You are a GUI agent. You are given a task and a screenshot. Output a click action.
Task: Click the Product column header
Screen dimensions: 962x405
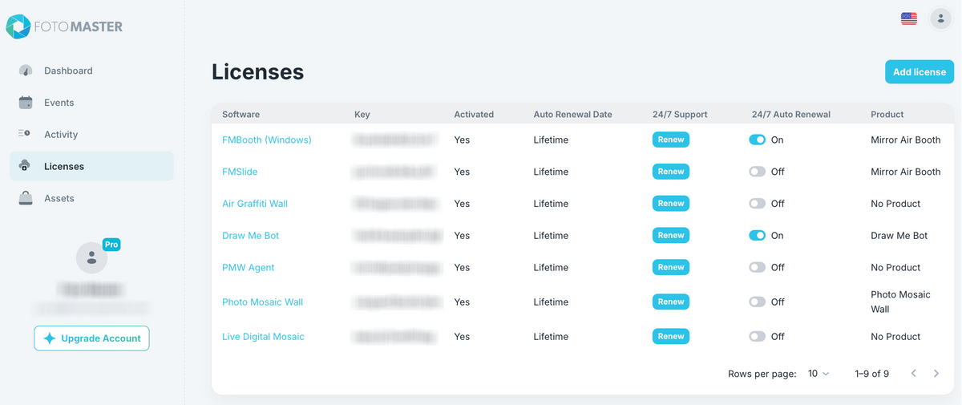pyautogui.click(x=887, y=115)
